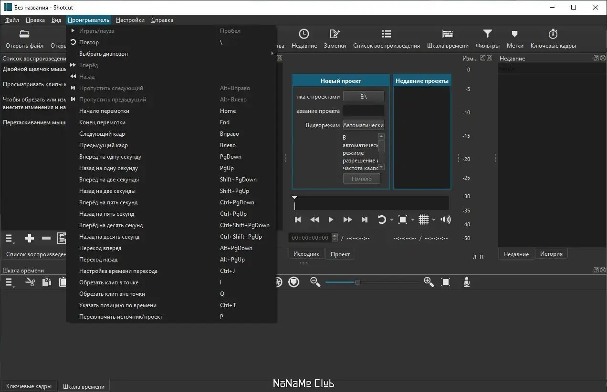Open the Keyframes panel stopwatch icon
Image resolution: width=607 pixels, height=392 pixels.
tap(553, 34)
